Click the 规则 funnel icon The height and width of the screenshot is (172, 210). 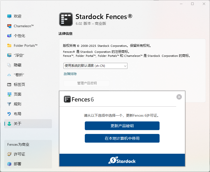9,104
